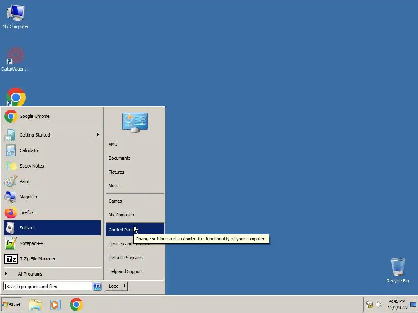Click the 7-Zip File Manager icon
The image size is (418, 313).
[x=11, y=259]
